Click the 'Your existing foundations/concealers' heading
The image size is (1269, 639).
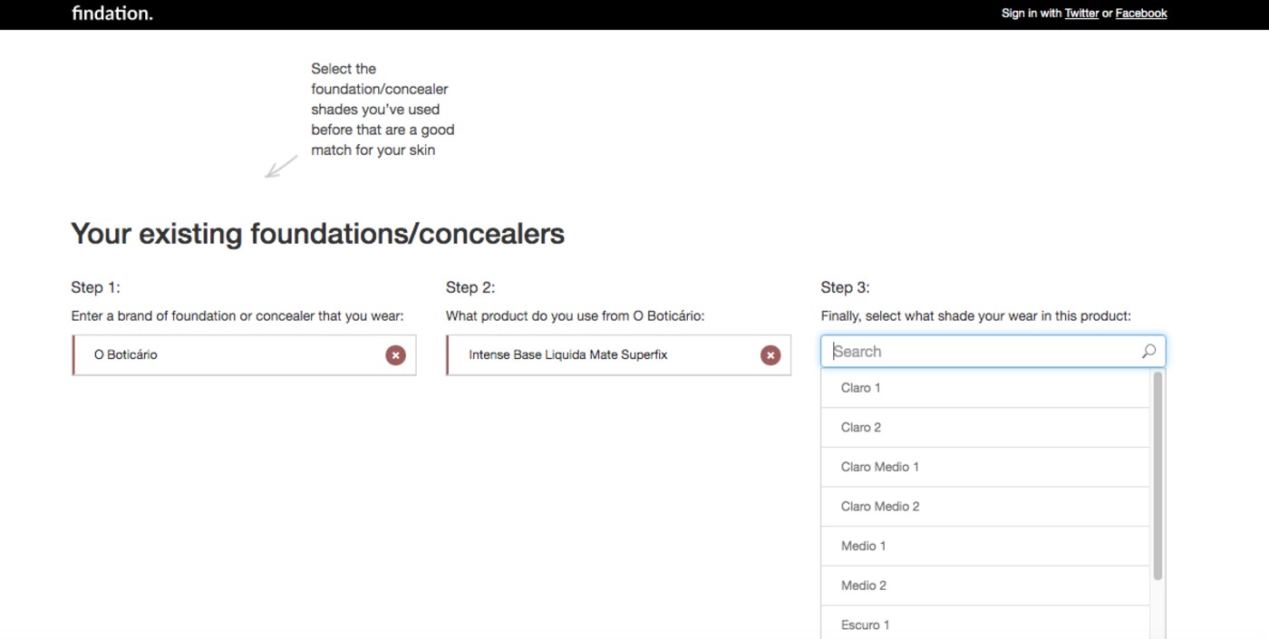pyautogui.click(x=317, y=234)
